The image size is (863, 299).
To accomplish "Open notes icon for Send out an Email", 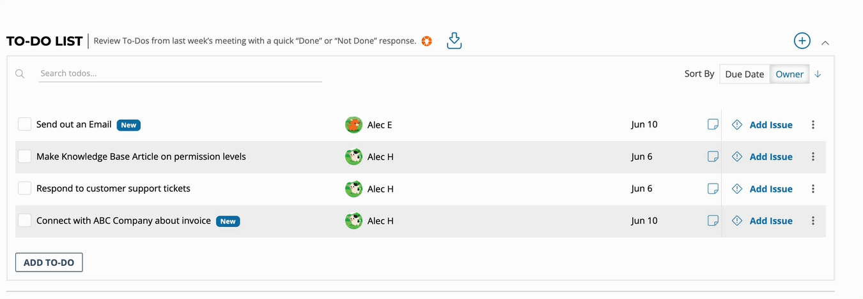I will point(713,124).
